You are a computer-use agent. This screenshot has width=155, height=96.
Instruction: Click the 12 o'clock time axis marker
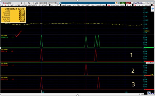[43, 92]
